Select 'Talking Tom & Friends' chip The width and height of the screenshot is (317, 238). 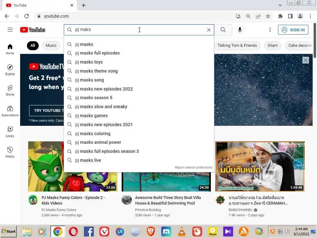pos(237,45)
